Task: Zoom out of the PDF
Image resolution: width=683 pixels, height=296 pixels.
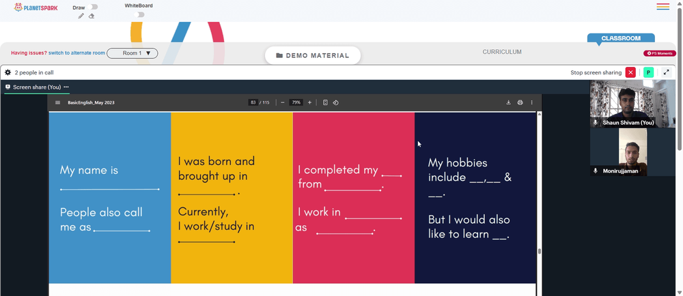Action: point(283,102)
